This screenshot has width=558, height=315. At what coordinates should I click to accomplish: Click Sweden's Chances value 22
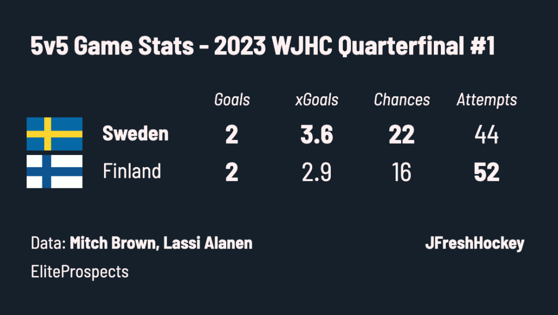coord(402,134)
